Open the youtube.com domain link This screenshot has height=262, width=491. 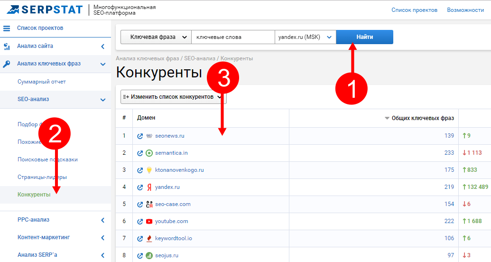pyautogui.click(x=172, y=221)
